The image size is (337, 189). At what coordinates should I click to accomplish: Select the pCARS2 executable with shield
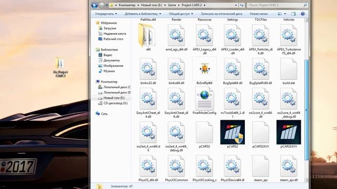coord(233,132)
